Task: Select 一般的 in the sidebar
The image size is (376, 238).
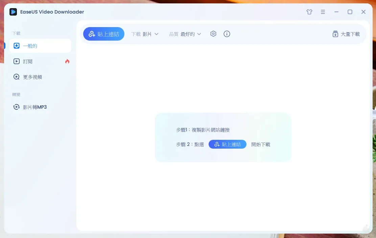Action: coord(40,46)
